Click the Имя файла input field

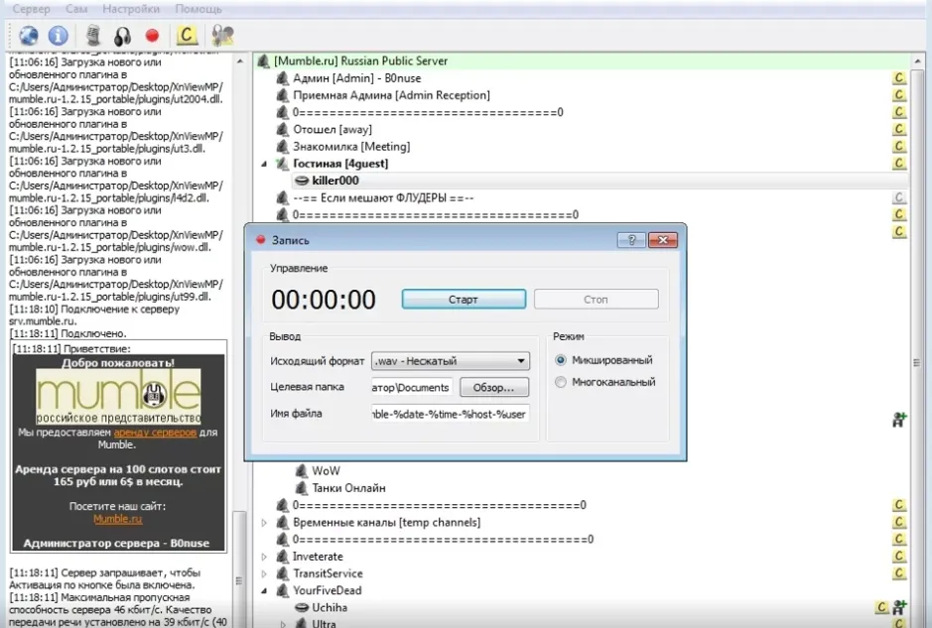[450, 414]
